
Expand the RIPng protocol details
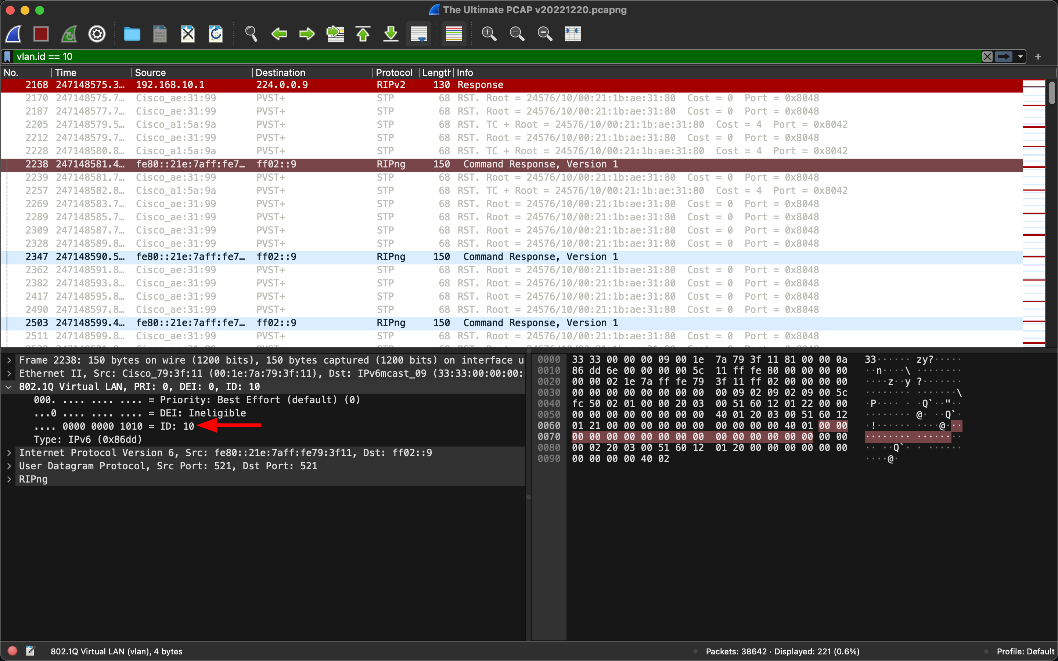(x=9, y=479)
